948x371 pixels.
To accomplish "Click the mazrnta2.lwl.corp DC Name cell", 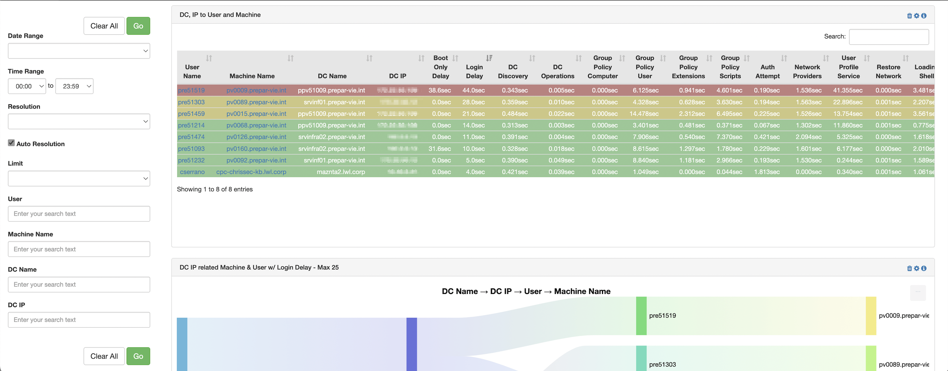I will pos(341,172).
